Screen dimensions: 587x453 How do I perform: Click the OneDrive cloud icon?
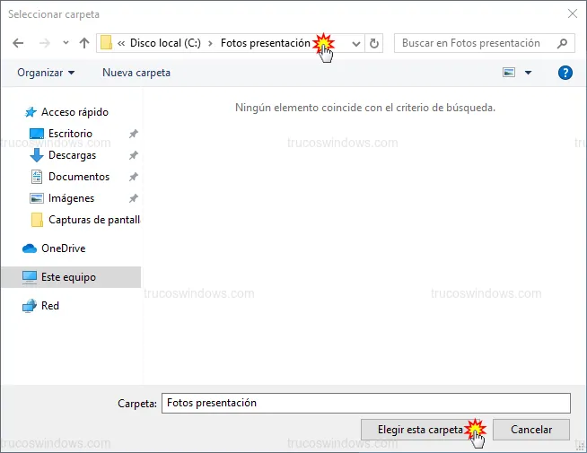tap(29, 248)
